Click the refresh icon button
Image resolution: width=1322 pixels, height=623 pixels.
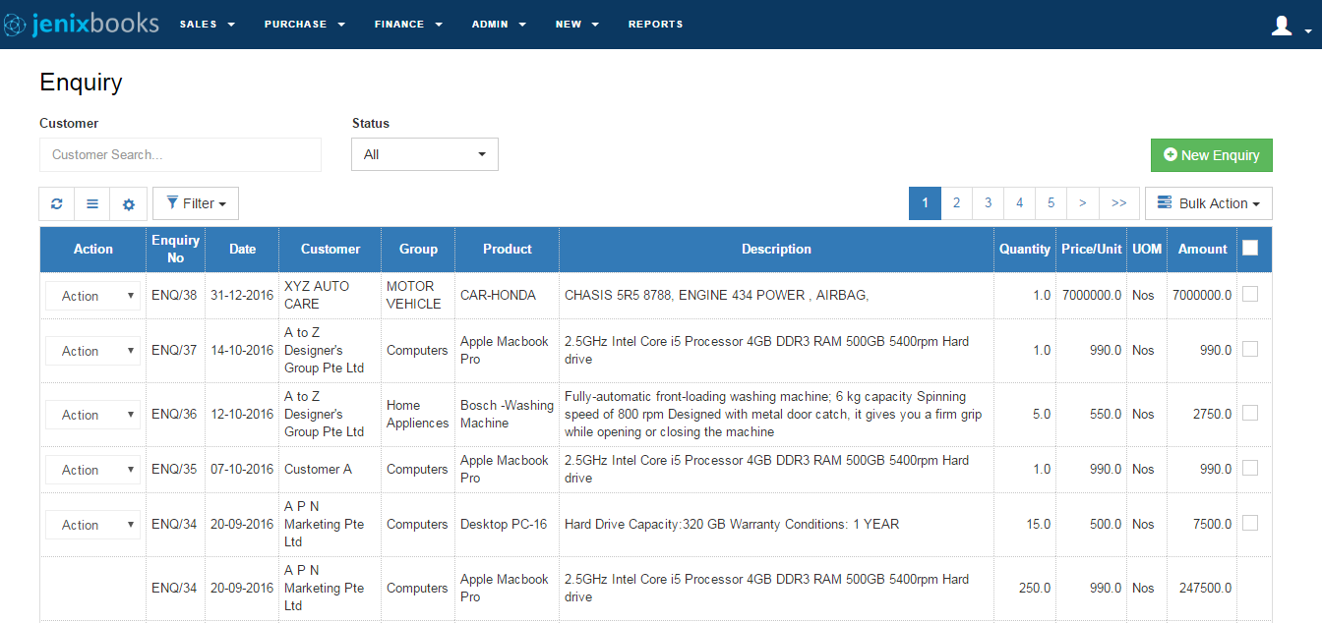click(57, 203)
